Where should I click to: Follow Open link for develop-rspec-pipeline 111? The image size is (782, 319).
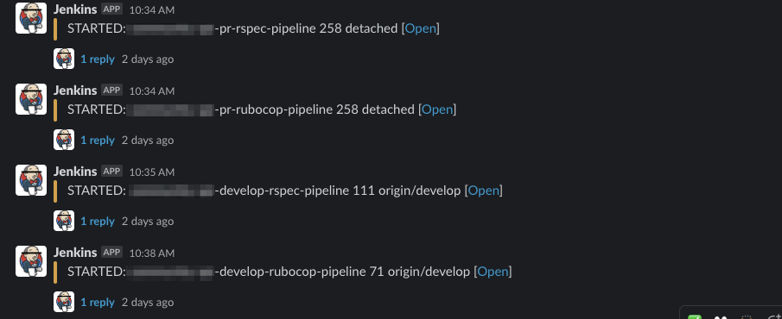pyautogui.click(x=484, y=191)
